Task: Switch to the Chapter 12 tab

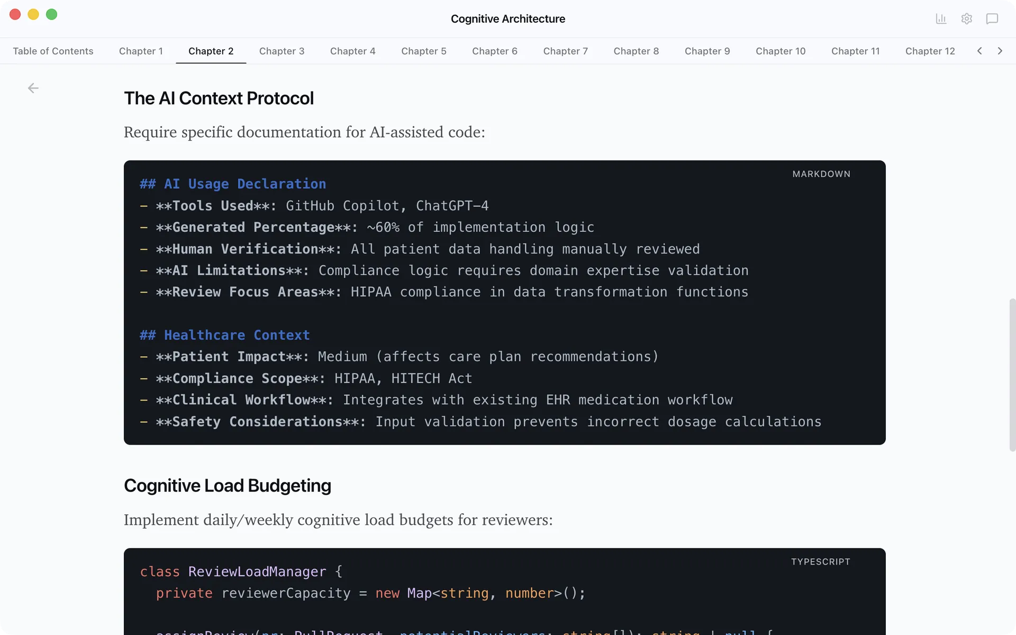Action: (930, 51)
